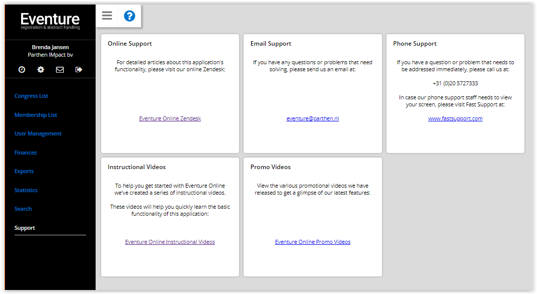Open the Statistics page

click(x=26, y=190)
